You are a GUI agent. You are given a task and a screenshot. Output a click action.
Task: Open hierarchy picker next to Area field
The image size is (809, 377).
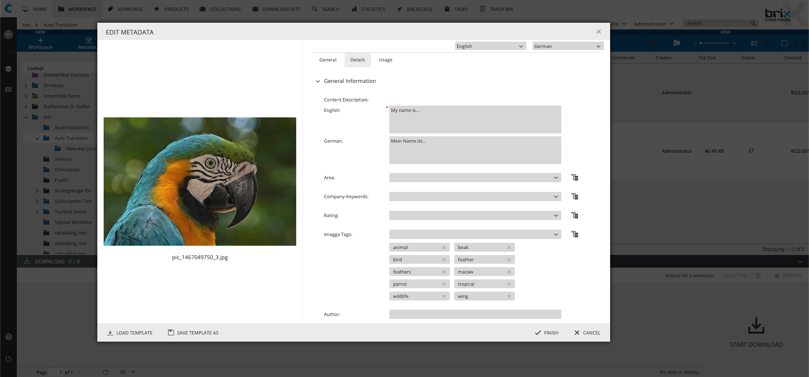tap(575, 178)
